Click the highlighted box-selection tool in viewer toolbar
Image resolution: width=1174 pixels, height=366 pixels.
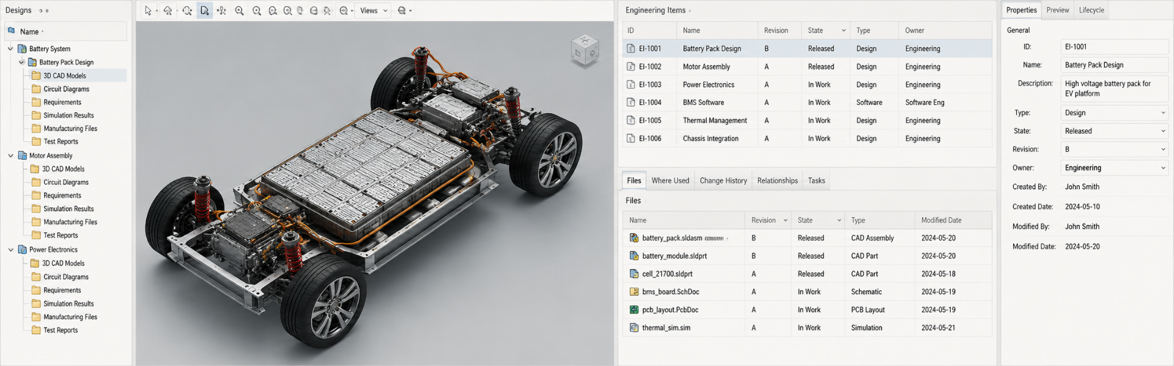(x=205, y=10)
